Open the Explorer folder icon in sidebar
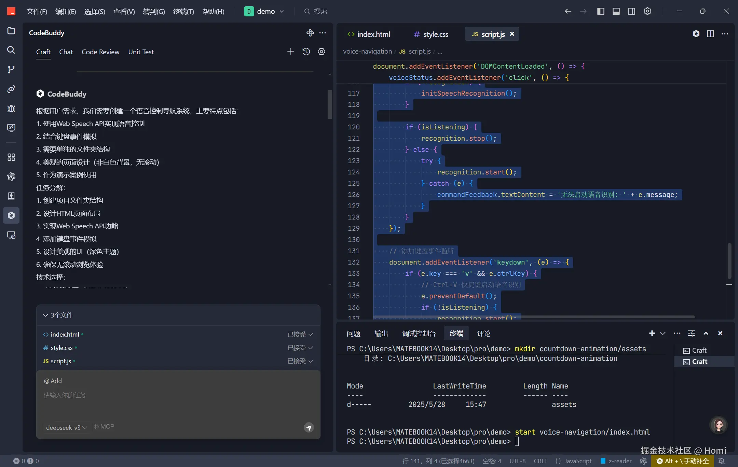The image size is (738, 467). (11, 31)
